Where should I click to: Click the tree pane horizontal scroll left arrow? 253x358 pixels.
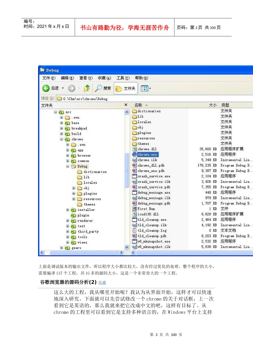(x=42, y=253)
